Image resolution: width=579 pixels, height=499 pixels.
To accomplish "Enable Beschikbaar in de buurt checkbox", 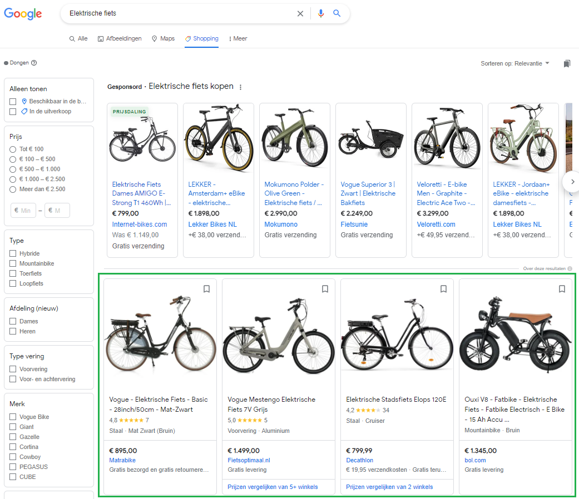I will pos(13,102).
